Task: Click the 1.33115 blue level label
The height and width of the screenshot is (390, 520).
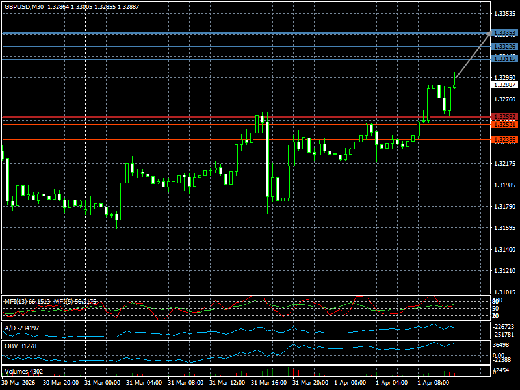Action: (504, 59)
